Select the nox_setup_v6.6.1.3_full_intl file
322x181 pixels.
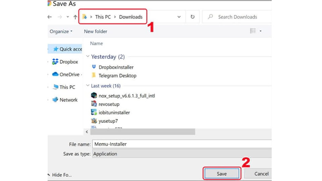[127, 96]
